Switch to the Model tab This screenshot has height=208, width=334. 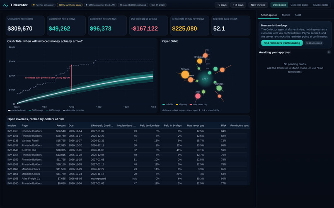pos(286,15)
